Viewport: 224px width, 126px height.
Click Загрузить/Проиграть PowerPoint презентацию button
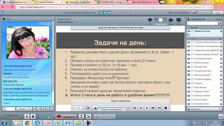[120, 28]
